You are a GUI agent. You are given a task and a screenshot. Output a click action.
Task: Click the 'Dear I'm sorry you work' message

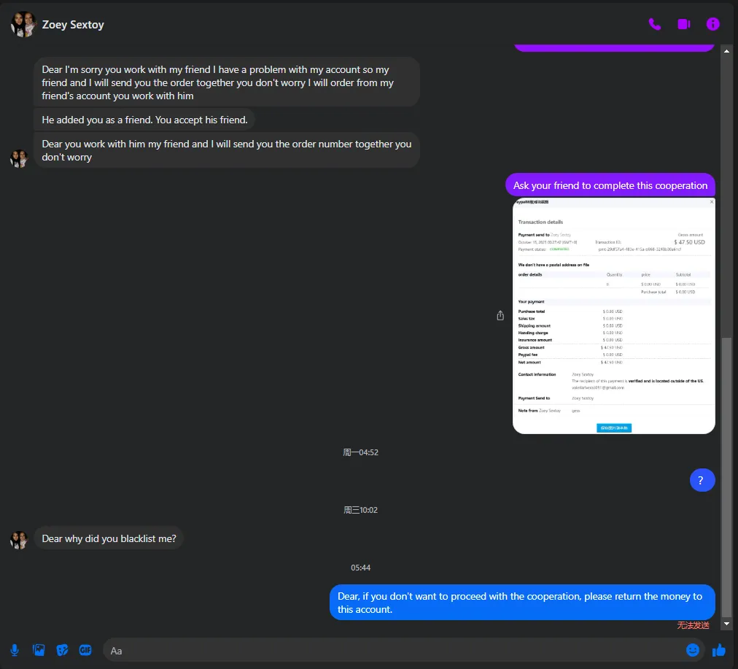coord(226,82)
